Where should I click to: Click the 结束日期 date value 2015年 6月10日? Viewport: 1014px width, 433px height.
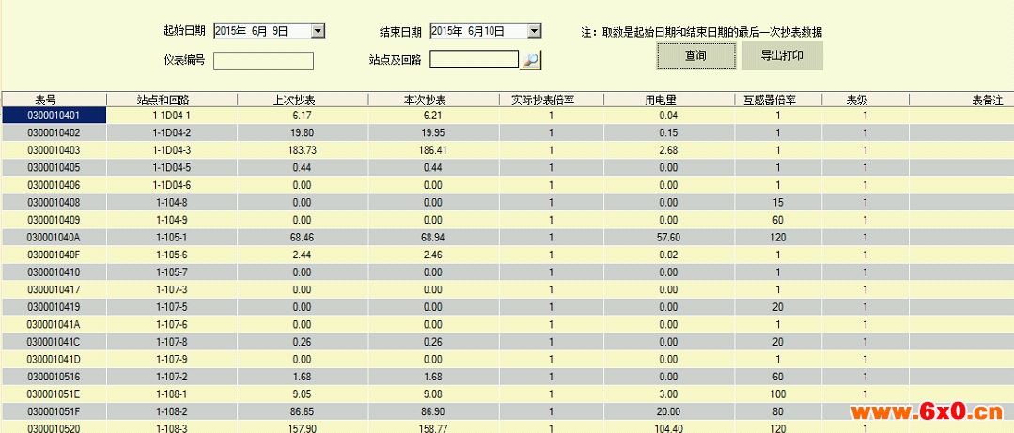pyautogui.click(x=468, y=30)
